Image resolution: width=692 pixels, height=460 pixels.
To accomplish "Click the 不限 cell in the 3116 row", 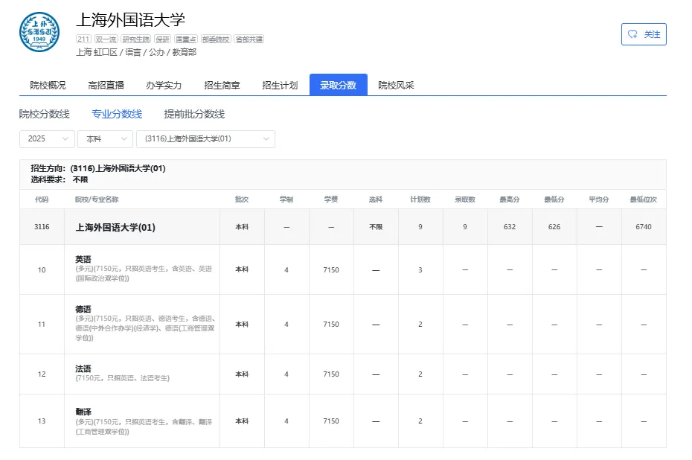I will pos(376,227).
